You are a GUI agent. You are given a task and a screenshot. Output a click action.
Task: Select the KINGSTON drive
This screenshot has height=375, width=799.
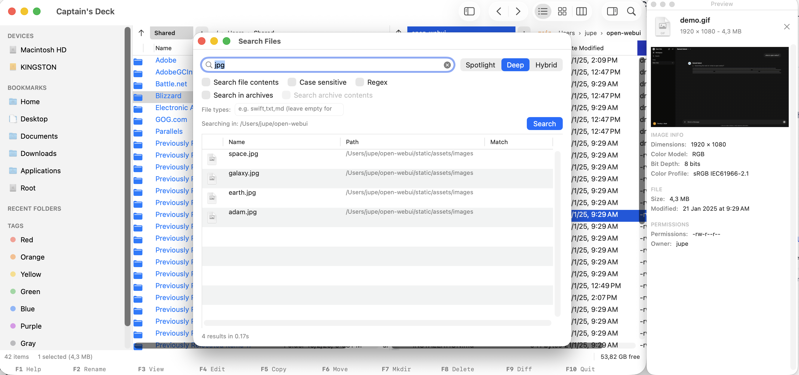point(38,67)
